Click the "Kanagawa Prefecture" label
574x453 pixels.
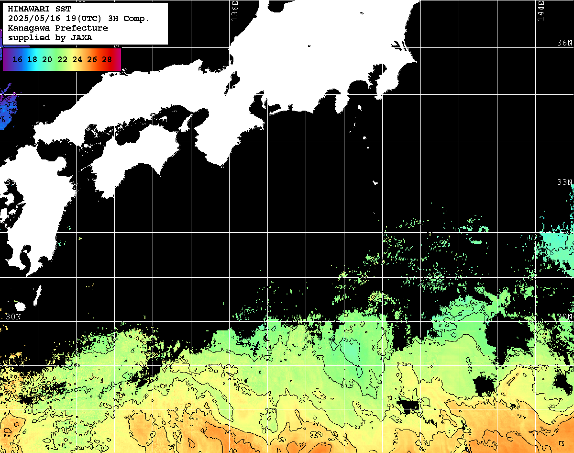[58, 28]
